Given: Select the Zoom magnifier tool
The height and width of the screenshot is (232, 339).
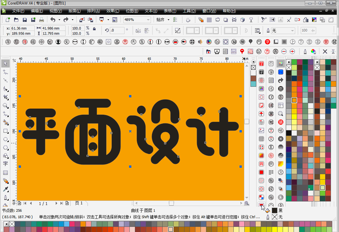Looking at the screenshot, I should click(5, 106).
